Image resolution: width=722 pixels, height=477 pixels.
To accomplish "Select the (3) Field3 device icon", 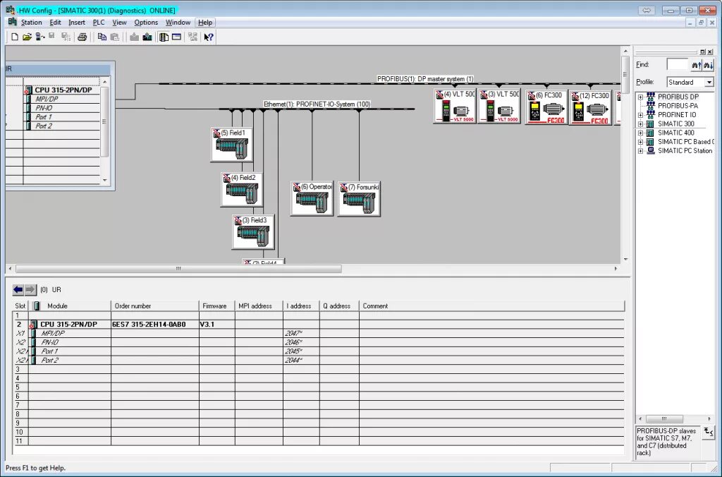I will click(x=253, y=232).
